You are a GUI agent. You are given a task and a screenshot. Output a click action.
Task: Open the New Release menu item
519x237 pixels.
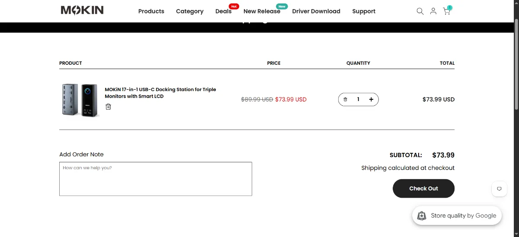pyautogui.click(x=262, y=11)
